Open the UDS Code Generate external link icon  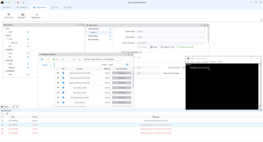(x=141, y=52)
